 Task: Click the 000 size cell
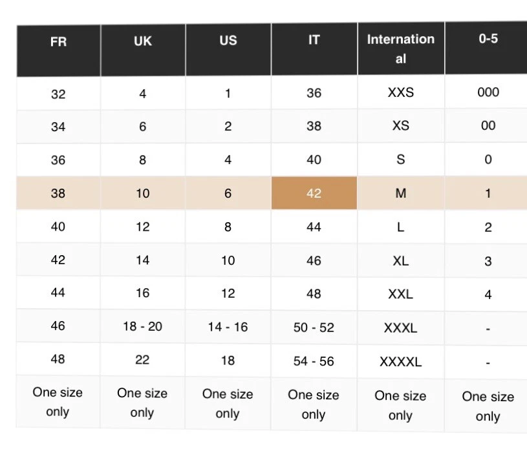coord(488,92)
